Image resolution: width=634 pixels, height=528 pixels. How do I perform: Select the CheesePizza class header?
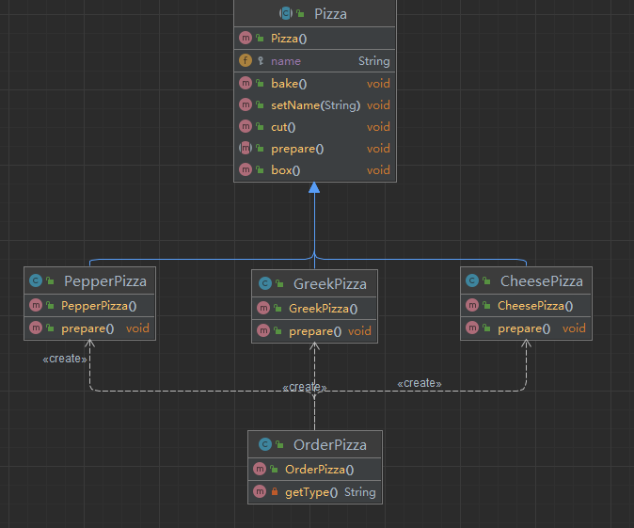click(x=527, y=280)
